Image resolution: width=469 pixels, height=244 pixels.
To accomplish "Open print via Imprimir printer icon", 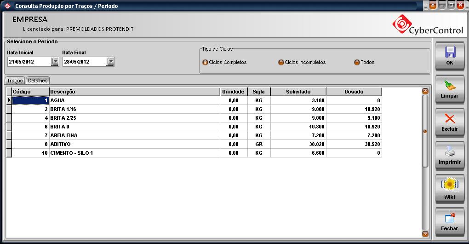I will click(449, 152).
